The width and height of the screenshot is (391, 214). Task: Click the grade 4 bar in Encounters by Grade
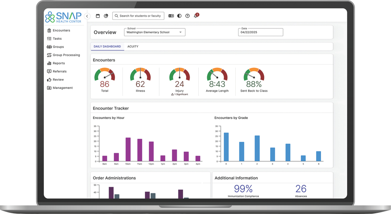[288, 152]
